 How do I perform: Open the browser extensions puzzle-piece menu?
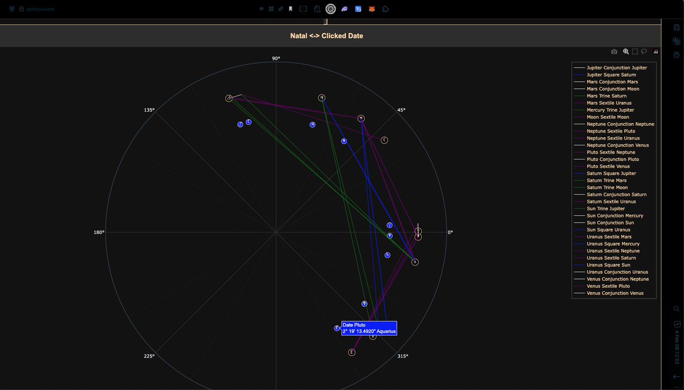coord(386,9)
